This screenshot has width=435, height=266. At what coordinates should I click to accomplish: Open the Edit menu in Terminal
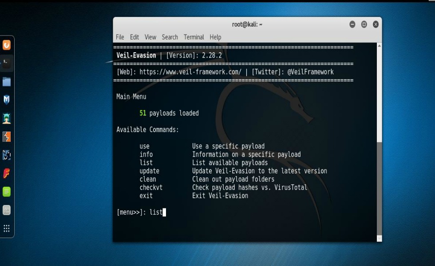(134, 37)
